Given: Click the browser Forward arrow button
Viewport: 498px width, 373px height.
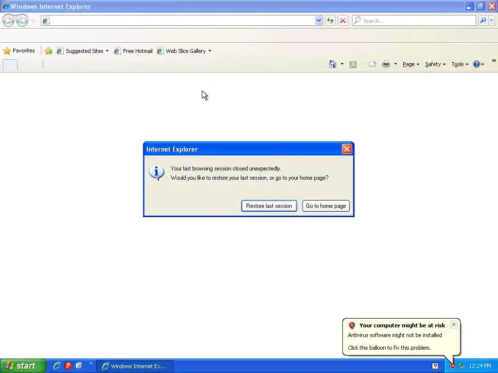Looking at the screenshot, I should 22,20.
